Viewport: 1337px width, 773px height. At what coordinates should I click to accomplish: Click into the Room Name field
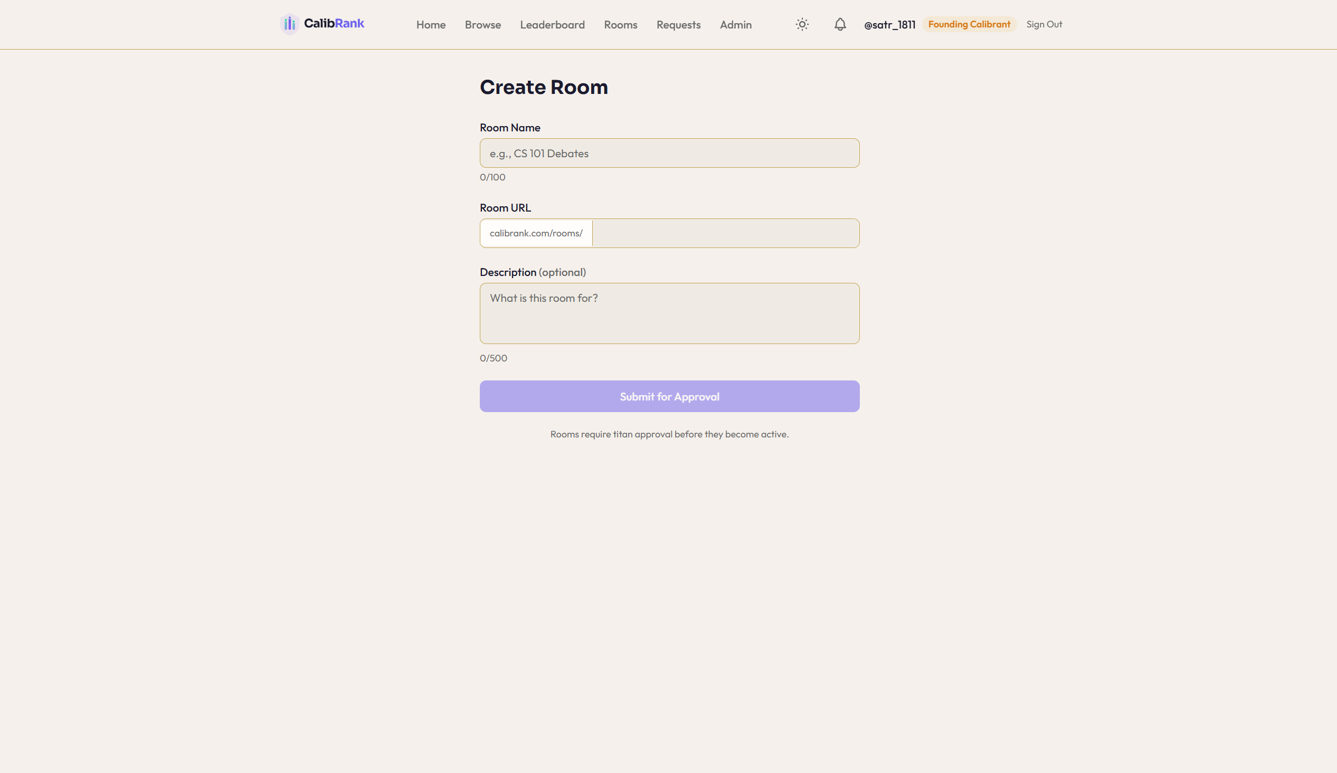coord(669,153)
